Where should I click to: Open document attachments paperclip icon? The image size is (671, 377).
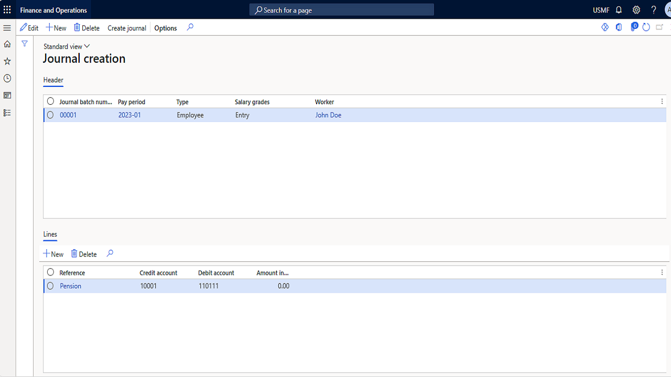pyautogui.click(x=634, y=27)
